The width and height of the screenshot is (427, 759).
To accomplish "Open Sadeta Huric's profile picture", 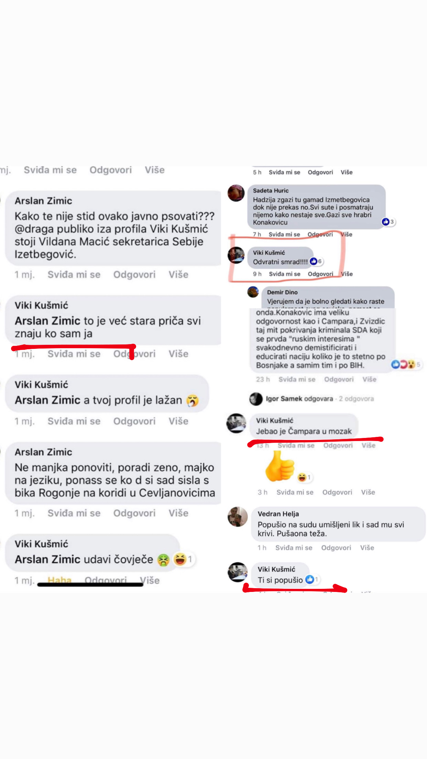I will (236, 193).
